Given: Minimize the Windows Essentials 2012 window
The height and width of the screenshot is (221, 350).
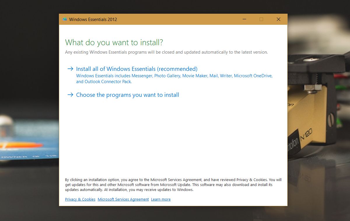Looking at the screenshot, I should click(x=244, y=19).
